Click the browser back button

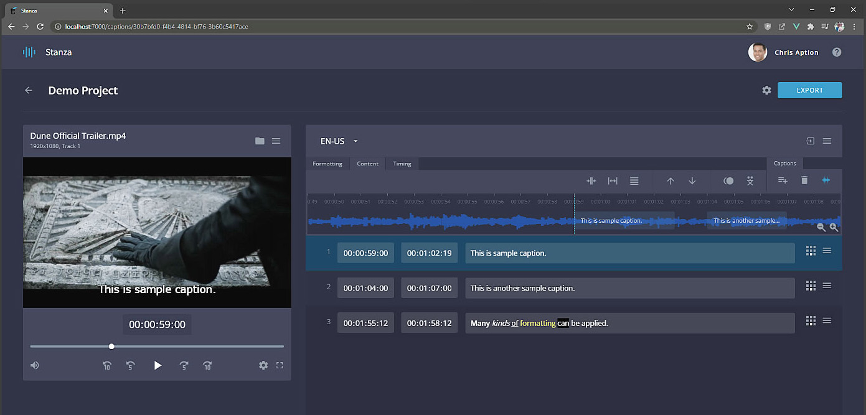(x=11, y=27)
